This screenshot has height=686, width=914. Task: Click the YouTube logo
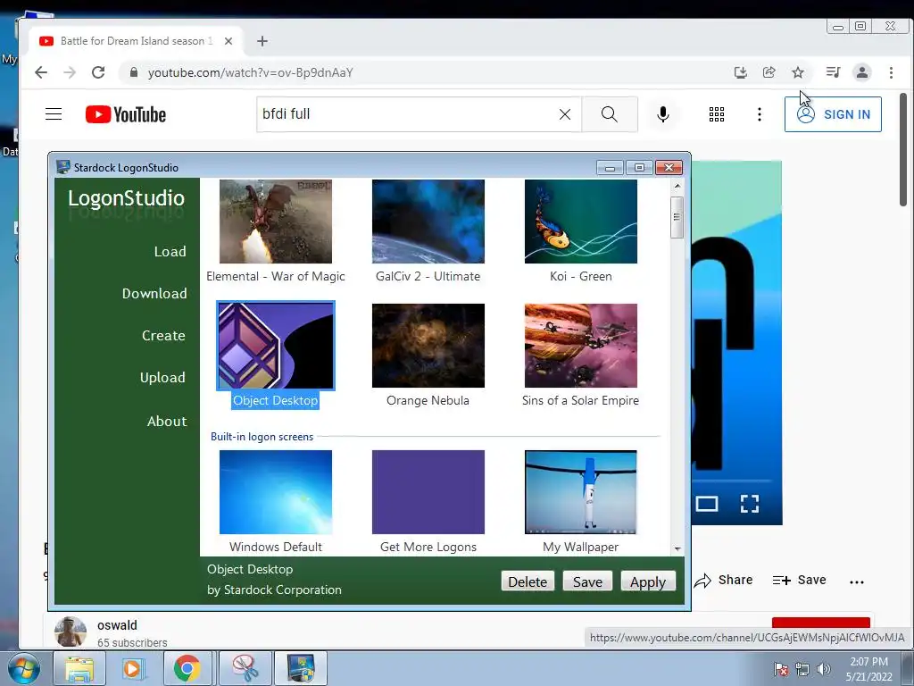coord(126,114)
